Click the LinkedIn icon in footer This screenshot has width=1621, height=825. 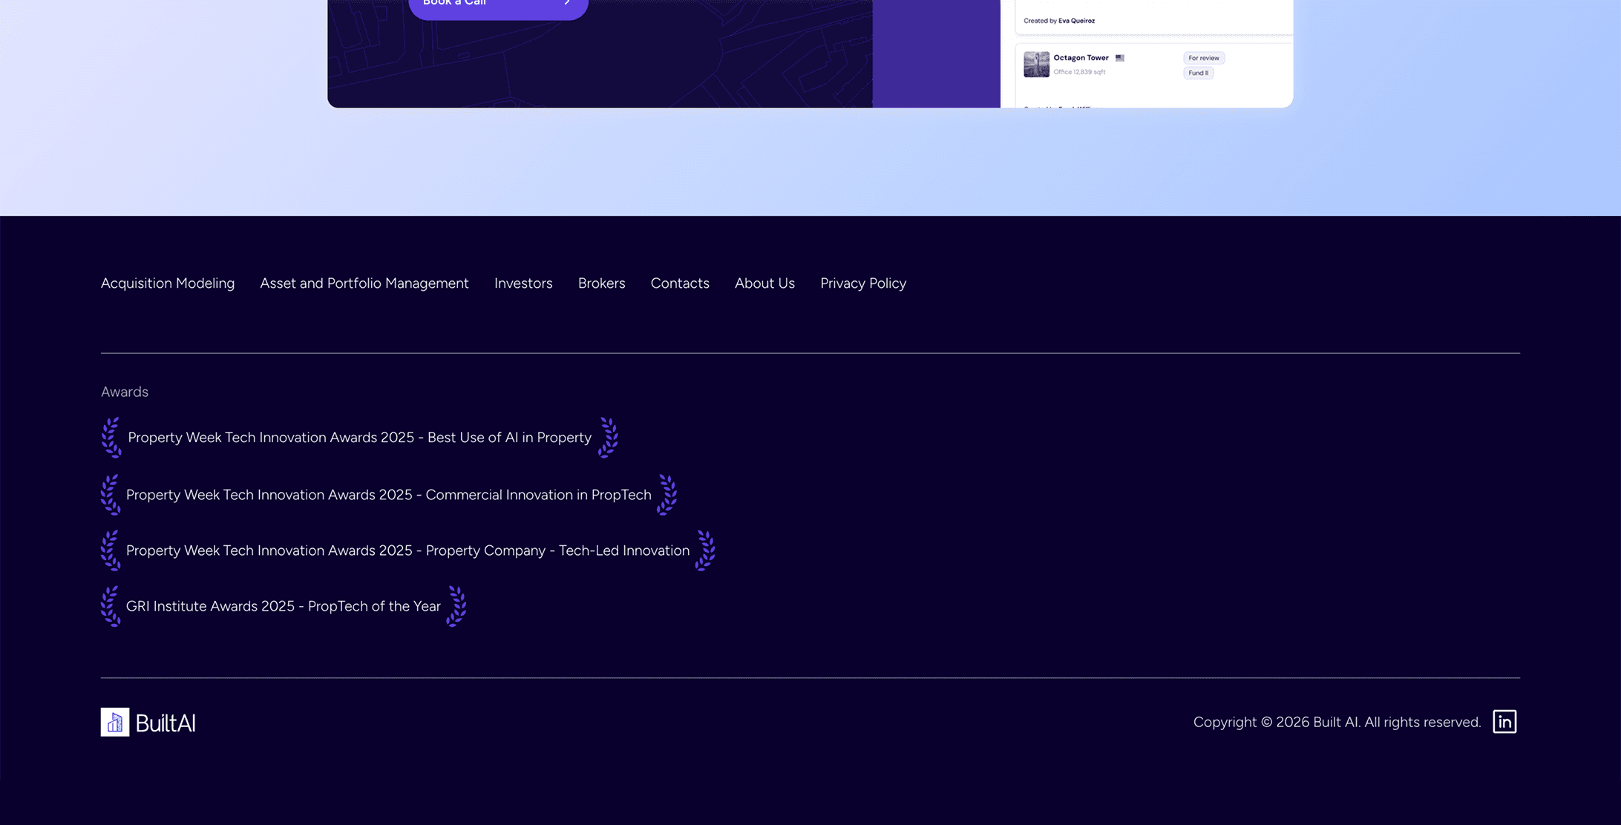(x=1504, y=722)
